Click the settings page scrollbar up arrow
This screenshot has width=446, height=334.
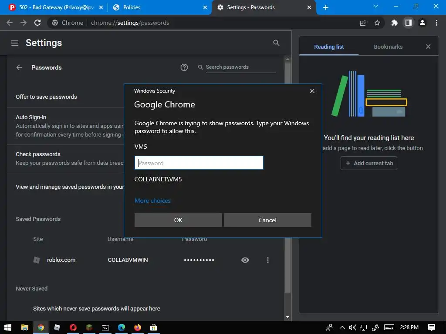click(x=287, y=59)
